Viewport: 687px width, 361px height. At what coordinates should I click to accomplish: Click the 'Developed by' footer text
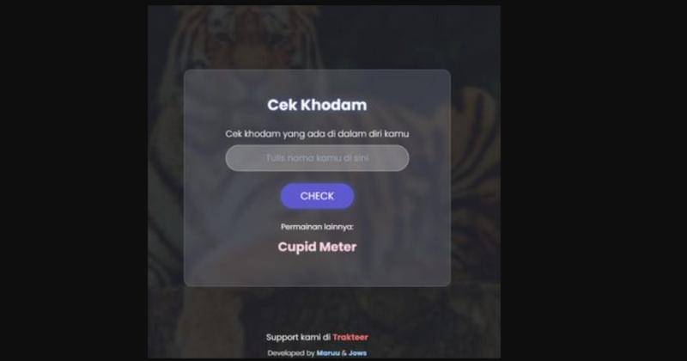[x=291, y=353]
